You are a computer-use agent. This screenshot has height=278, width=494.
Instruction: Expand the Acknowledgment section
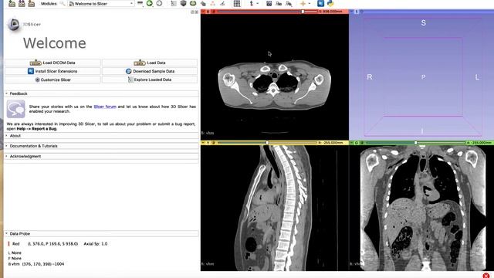pyautogui.click(x=101, y=156)
